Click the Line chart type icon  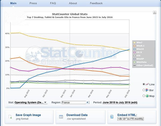pos(147,84)
